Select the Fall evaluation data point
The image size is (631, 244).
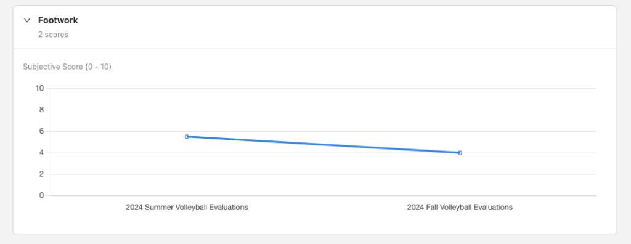pos(460,153)
